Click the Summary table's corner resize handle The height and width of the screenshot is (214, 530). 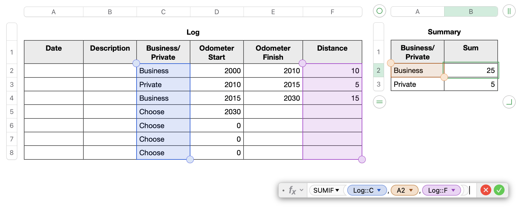[509, 102]
